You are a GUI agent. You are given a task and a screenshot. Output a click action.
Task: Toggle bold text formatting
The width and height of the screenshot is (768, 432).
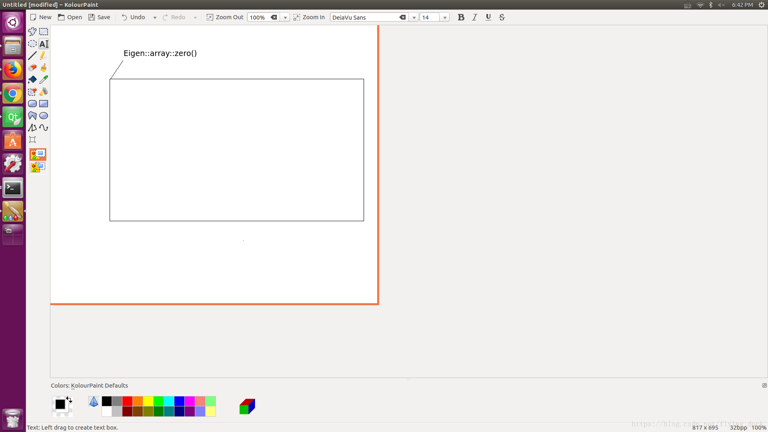[x=461, y=17]
